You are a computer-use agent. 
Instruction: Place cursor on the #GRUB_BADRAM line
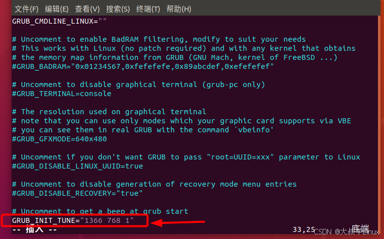point(143,66)
